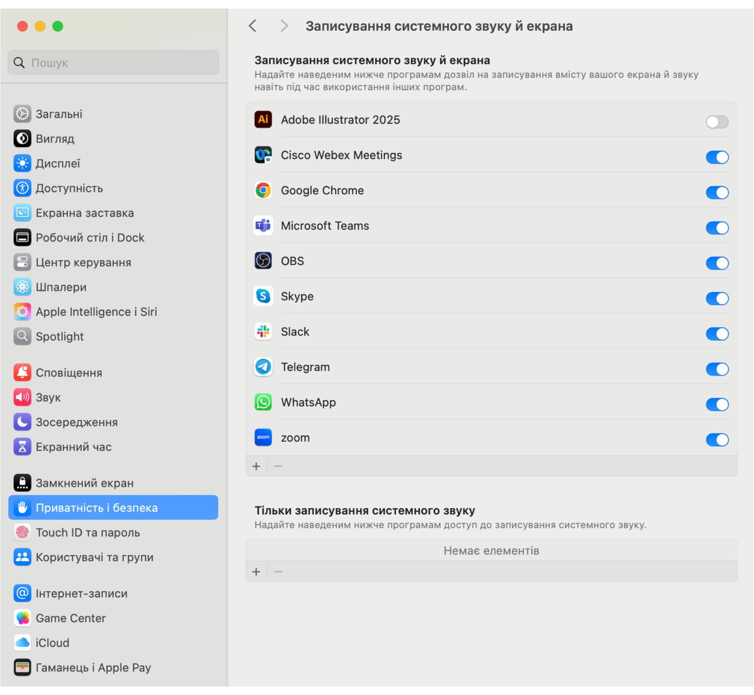Viewport: 754px width, 695px height.
Task: Click the OBS app icon in list
Action: [x=263, y=261]
